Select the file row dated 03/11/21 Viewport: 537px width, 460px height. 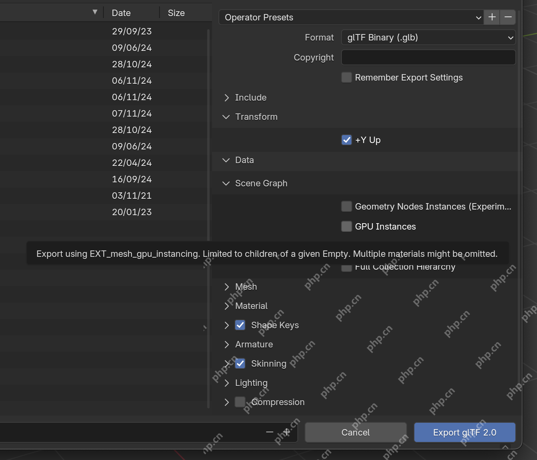click(x=103, y=196)
